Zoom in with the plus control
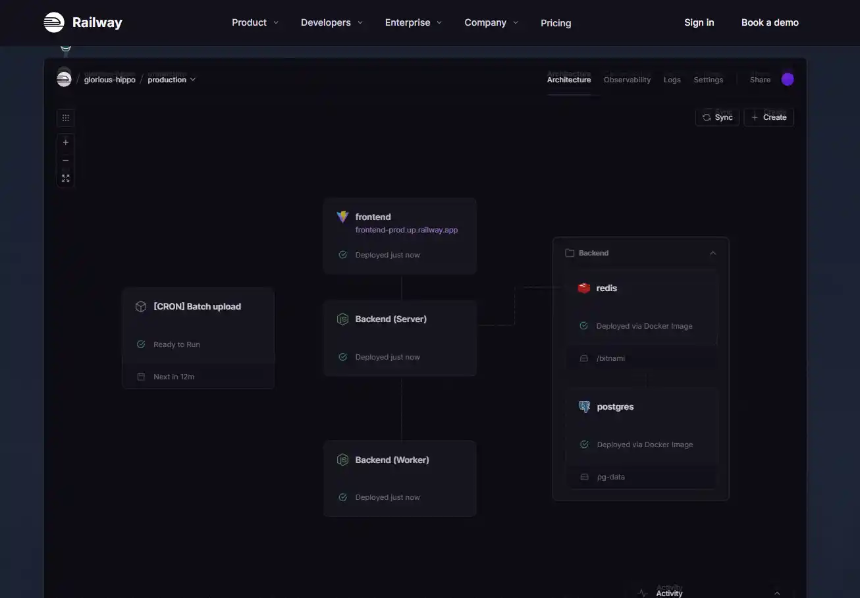This screenshot has width=860, height=598. [x=65, y=142]
